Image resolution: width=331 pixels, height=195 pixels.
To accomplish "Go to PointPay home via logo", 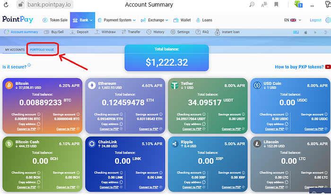I will 18,19.
